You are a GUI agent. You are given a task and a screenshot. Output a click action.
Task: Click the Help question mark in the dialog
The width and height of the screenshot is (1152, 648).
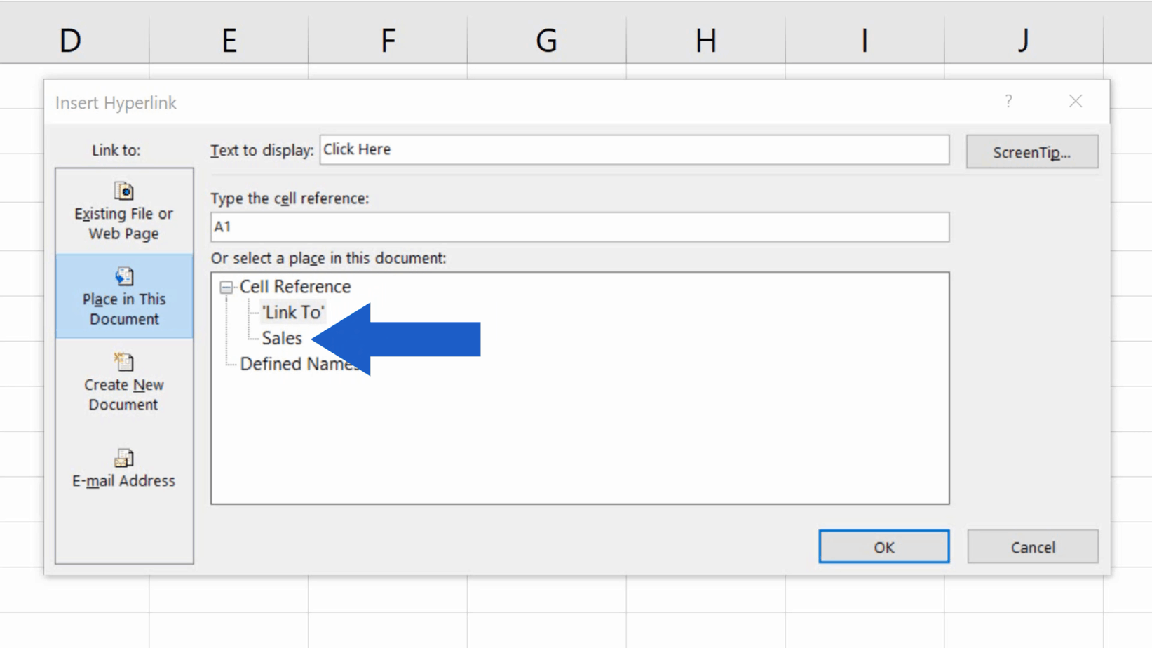tap(1008, 101)
